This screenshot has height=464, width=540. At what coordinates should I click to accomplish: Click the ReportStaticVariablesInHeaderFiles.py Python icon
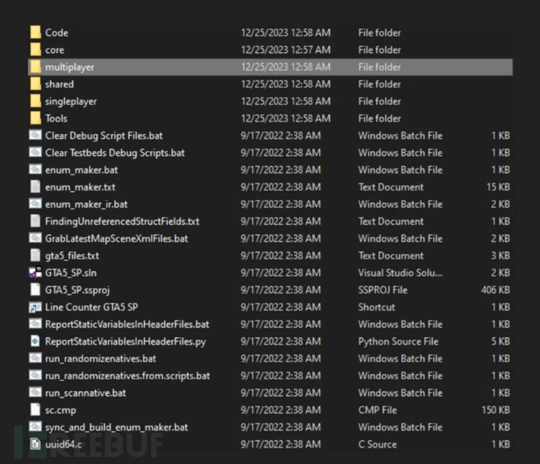(x=35, y=341)
